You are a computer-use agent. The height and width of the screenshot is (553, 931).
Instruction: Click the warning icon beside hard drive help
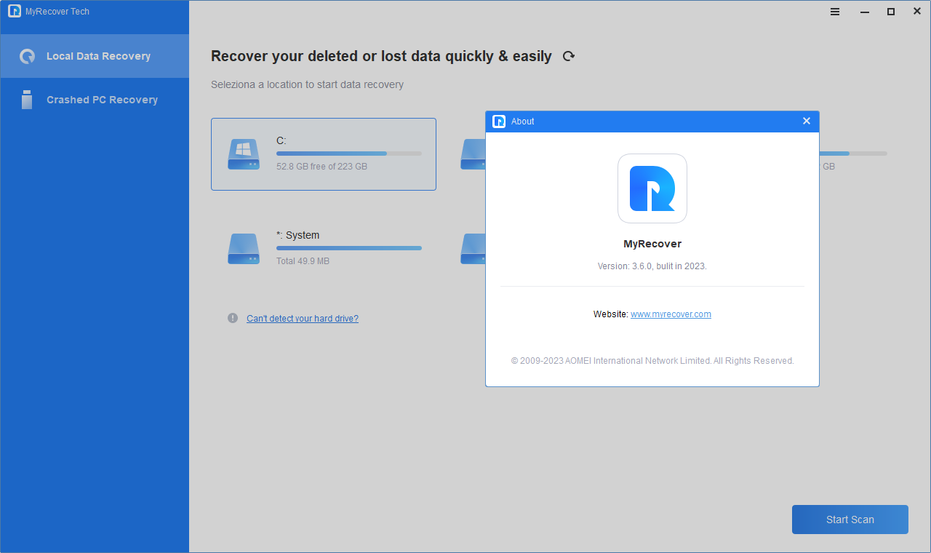[233, 318]
